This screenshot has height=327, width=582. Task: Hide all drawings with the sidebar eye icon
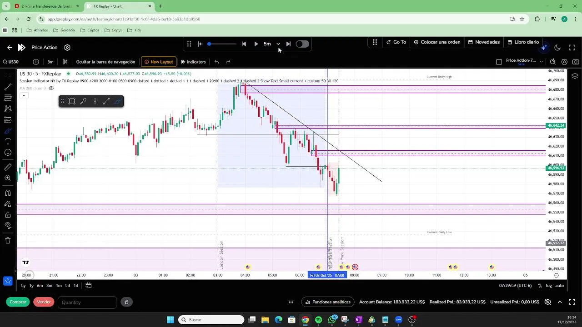click(8, 226)
